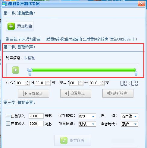Screen dimensions: 147x148
Task: Select the start marker below the progress bar
Action: coord(30,73)
